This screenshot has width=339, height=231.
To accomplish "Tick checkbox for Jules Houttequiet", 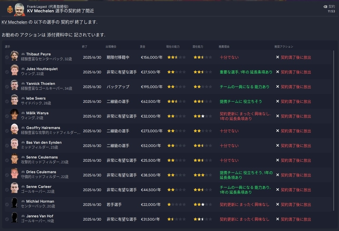I will coord(7,72).
